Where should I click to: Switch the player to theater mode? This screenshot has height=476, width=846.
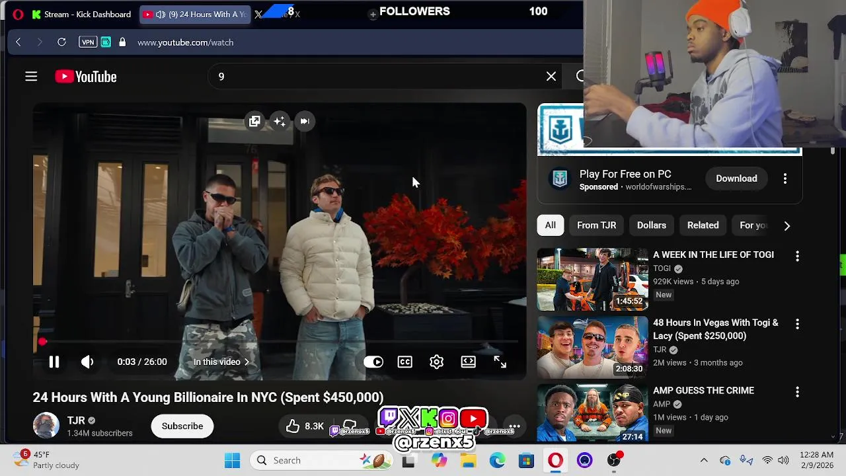[469, 362]
